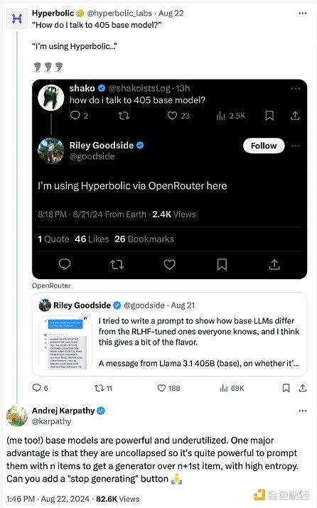Viewport: 317px width, 508px height.
Task: Open @hyperbolic_labs handle link
Action: pos(119,13)
